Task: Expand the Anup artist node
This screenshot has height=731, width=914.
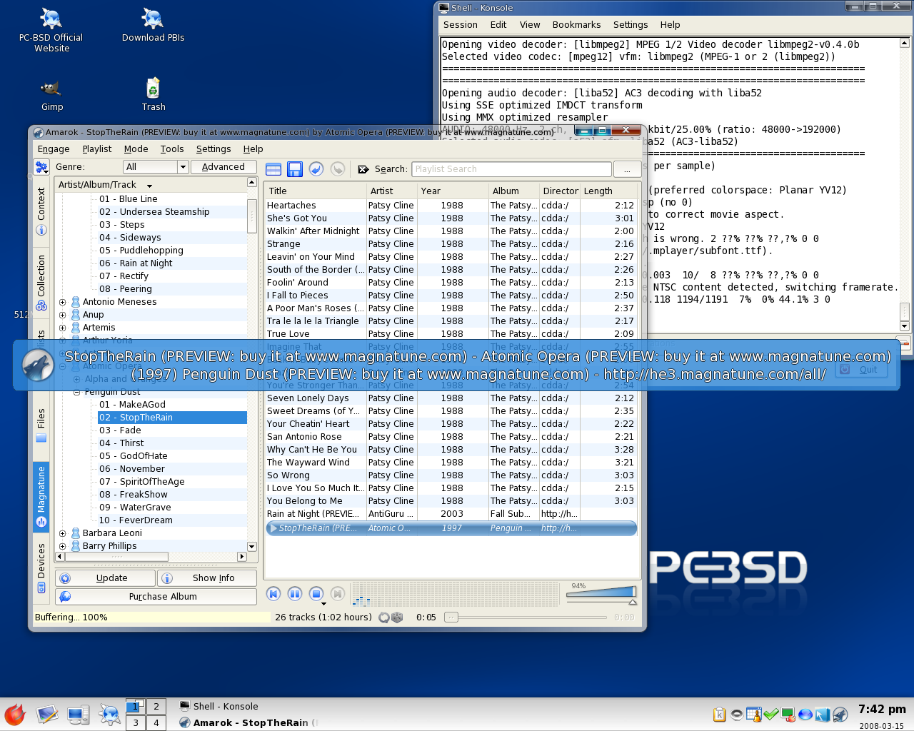Action: [63, 315]
